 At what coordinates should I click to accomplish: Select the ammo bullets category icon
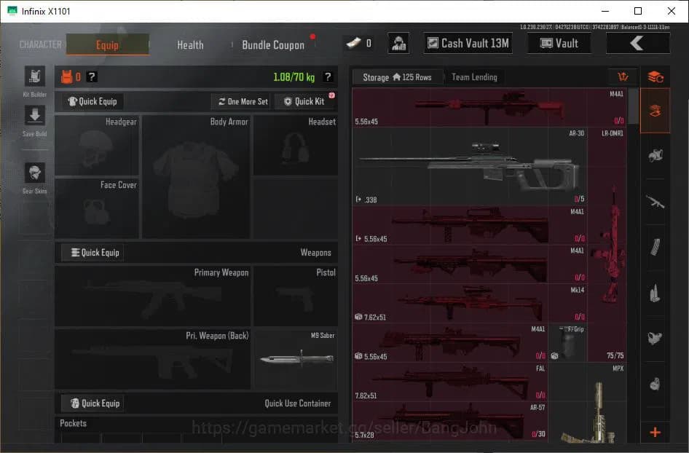coord(655,293)
